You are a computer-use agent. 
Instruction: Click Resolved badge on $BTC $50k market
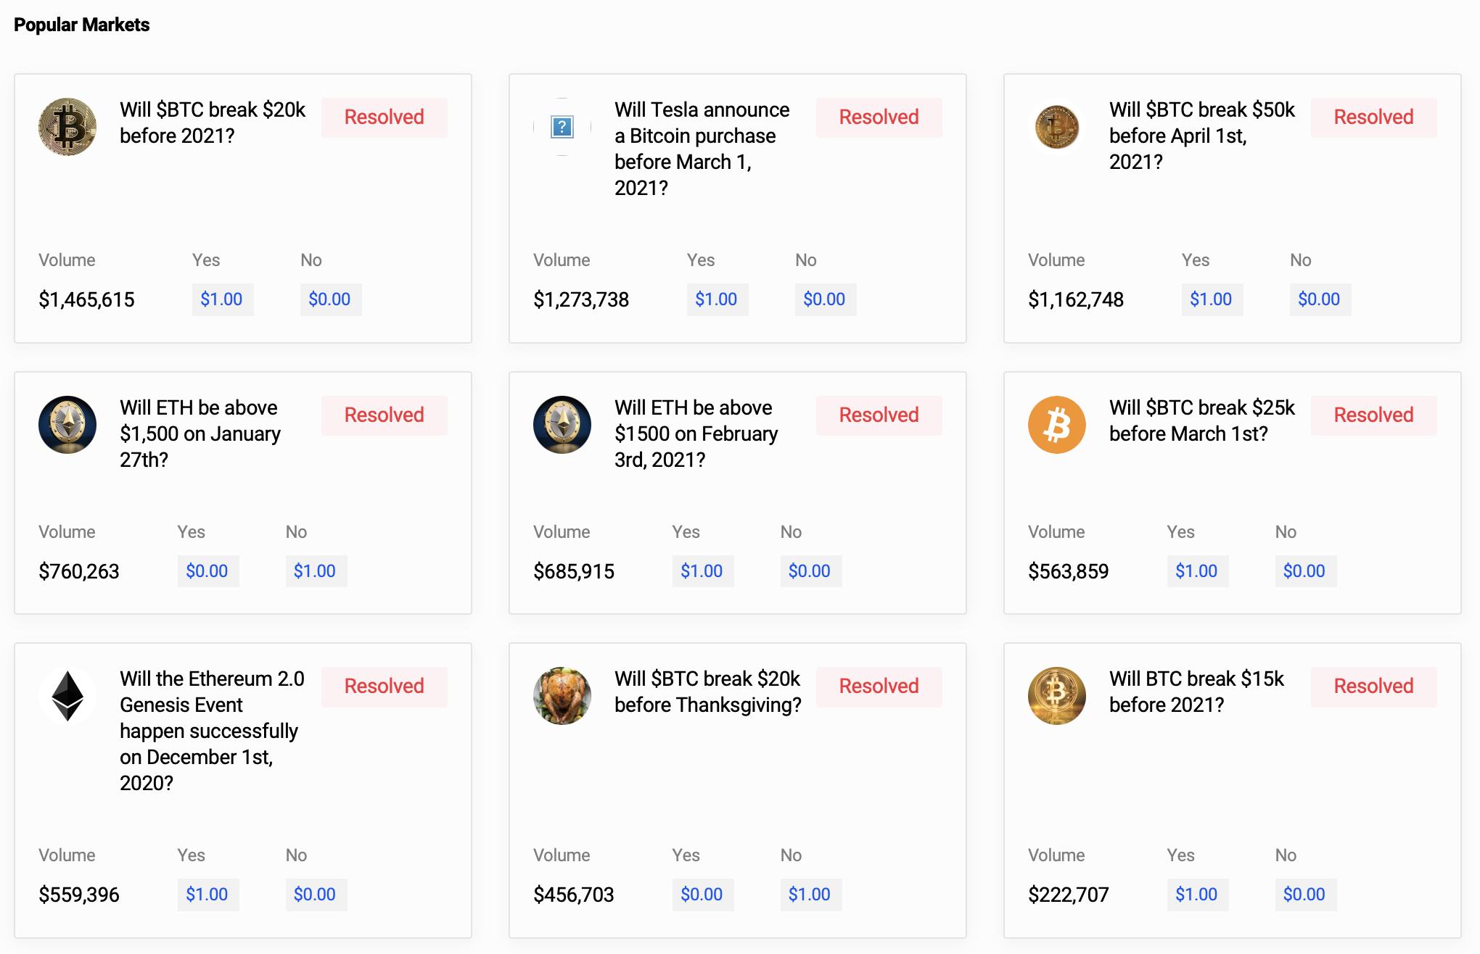pyautogui.click(x=1373, y=117)
